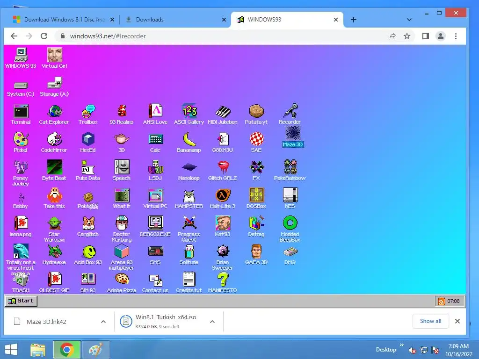Open the Speech icon

(122, 170)
